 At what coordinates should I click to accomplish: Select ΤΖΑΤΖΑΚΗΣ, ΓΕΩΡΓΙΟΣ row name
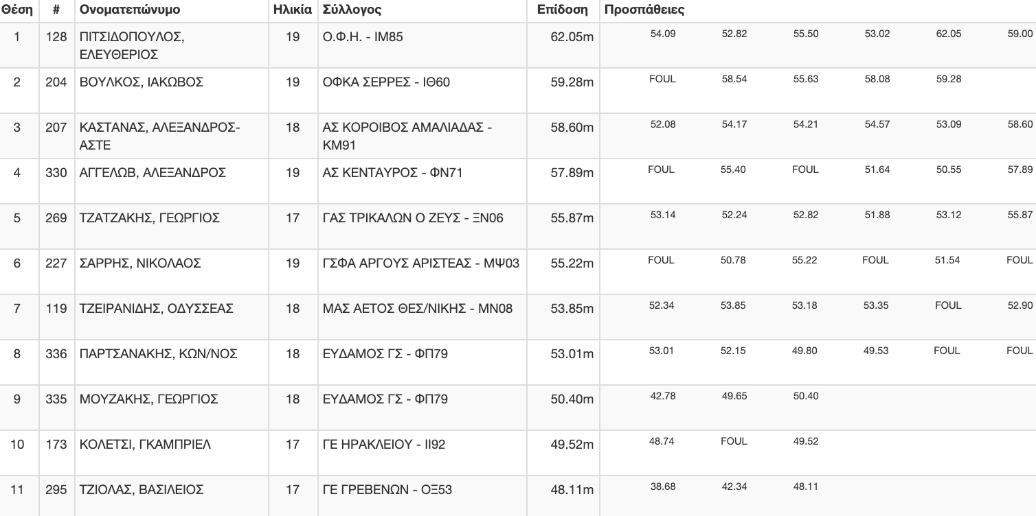150,218
